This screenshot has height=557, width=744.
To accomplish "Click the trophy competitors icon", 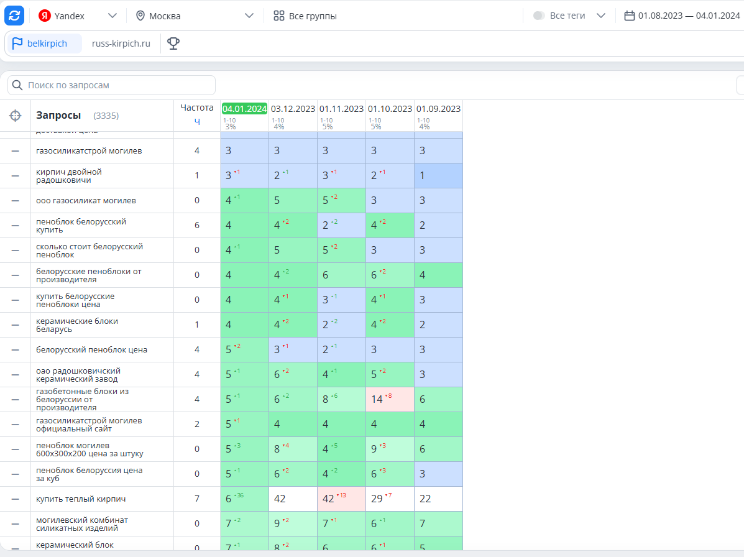I will 173,43.
